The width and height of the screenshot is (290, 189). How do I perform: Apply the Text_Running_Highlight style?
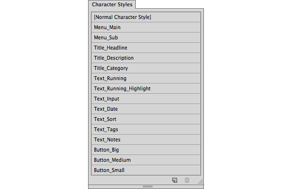(146, 88)
